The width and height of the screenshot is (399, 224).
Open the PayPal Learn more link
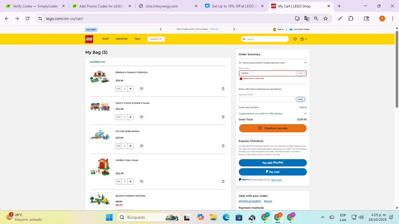click(x=276, y=180)
